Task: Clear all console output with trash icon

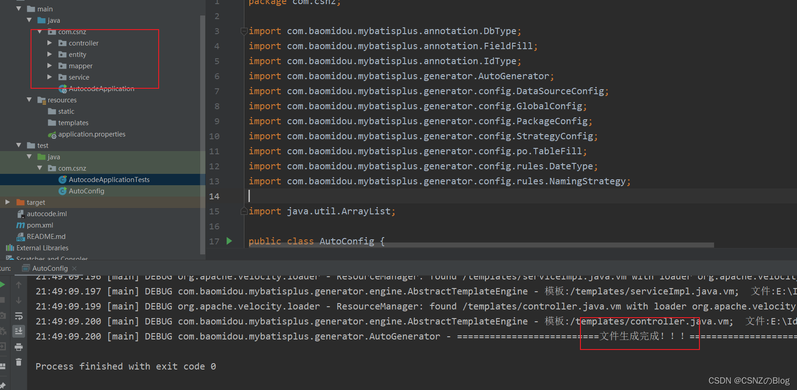Action: pos(19,362)
